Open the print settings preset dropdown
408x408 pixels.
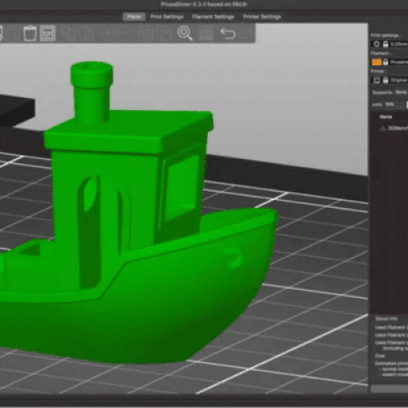coord(399,44)
